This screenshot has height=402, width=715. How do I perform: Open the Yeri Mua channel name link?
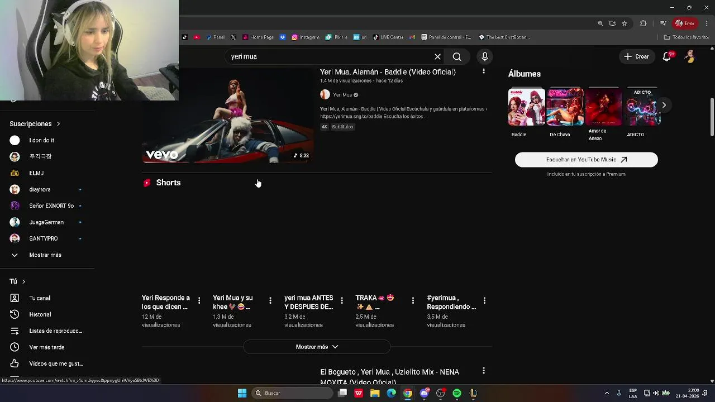click(342, 95)
